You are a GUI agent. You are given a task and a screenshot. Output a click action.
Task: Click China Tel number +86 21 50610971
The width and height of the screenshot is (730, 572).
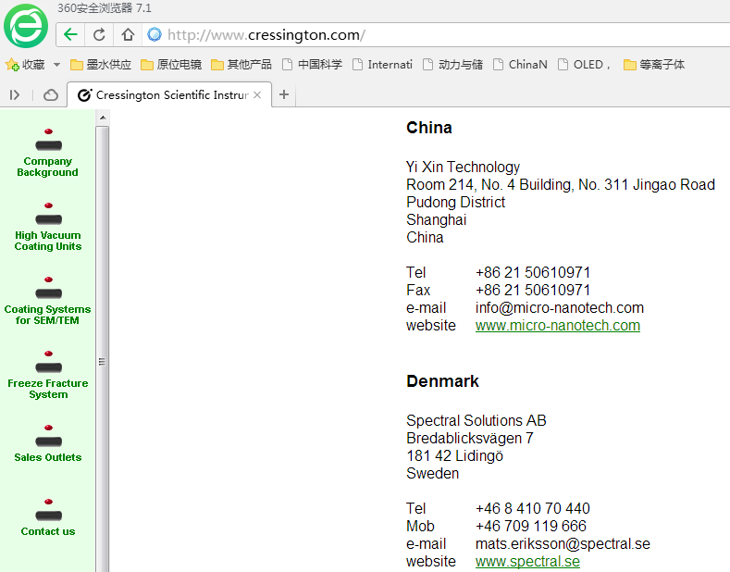point(533,272)
